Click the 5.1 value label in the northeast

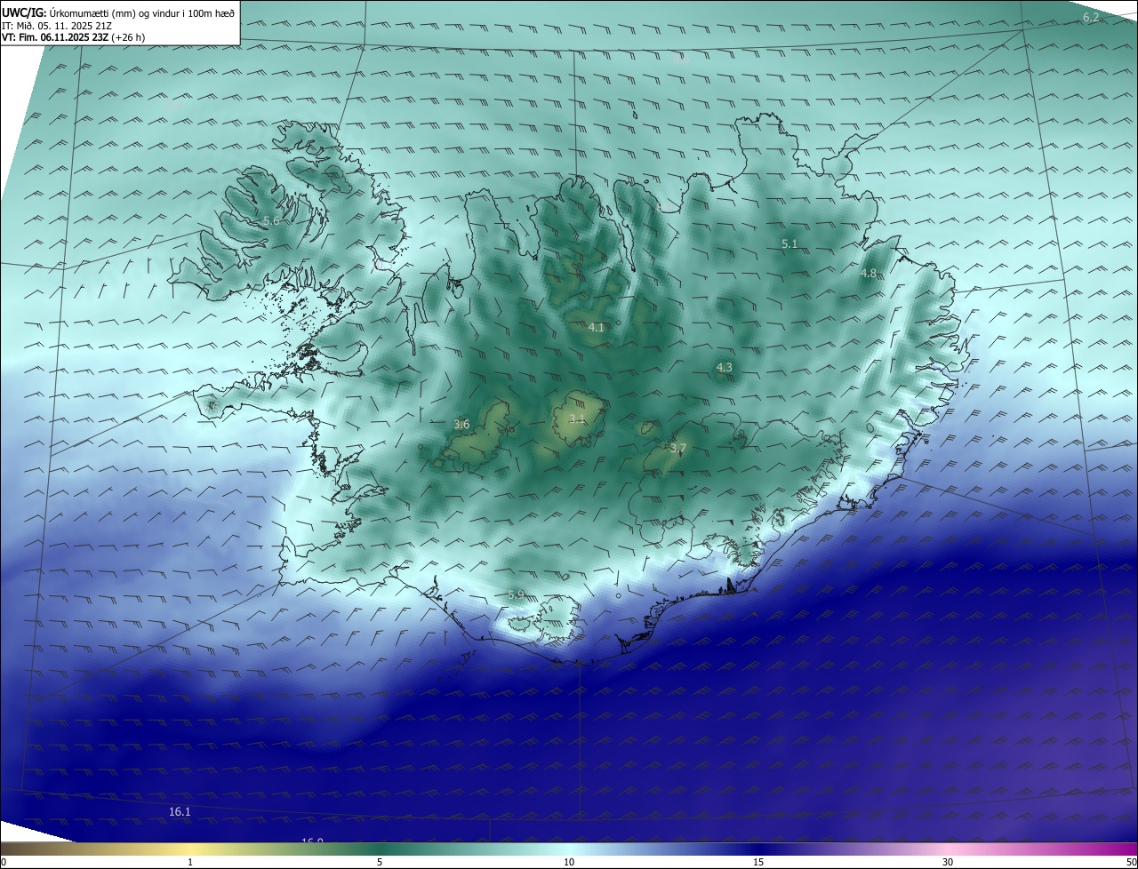(789, 244)
